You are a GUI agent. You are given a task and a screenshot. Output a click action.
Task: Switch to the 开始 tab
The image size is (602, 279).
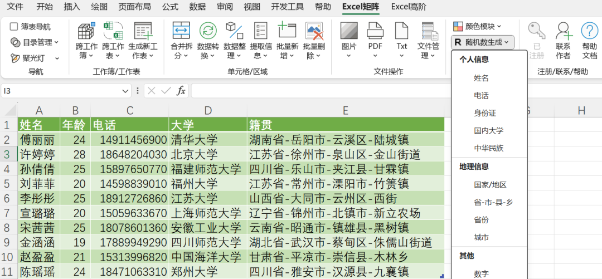tap(45, 7)
